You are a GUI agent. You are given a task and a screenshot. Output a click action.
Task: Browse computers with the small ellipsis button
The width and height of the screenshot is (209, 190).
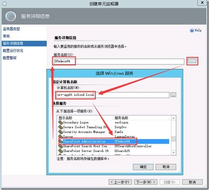[x=173, y=95]
